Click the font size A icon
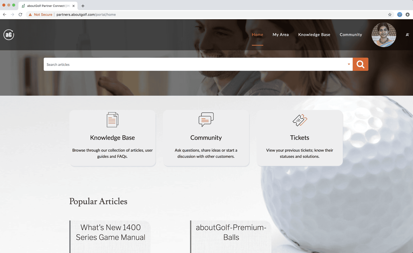 [407, 35]
